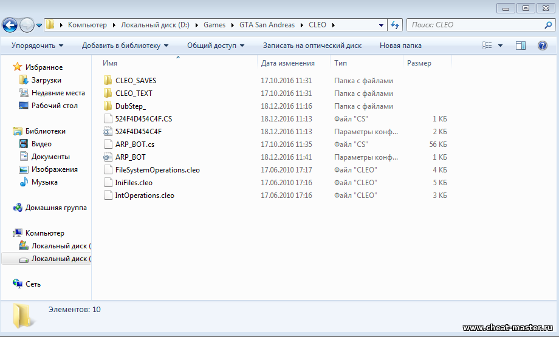Open the Музыка library
This screenshot has width=559, height=337.
(x=44, y=182)
